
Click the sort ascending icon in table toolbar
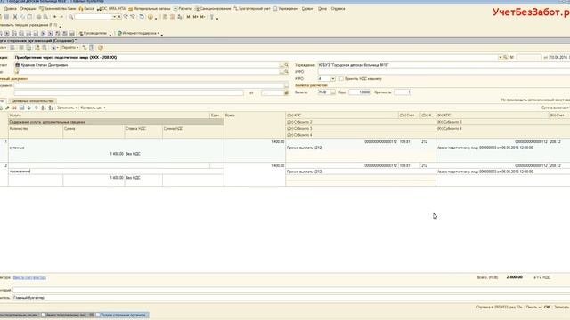coord(44,108)
